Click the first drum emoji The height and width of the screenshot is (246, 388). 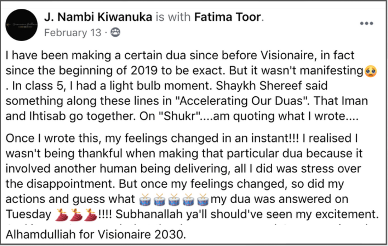point(145,200)
